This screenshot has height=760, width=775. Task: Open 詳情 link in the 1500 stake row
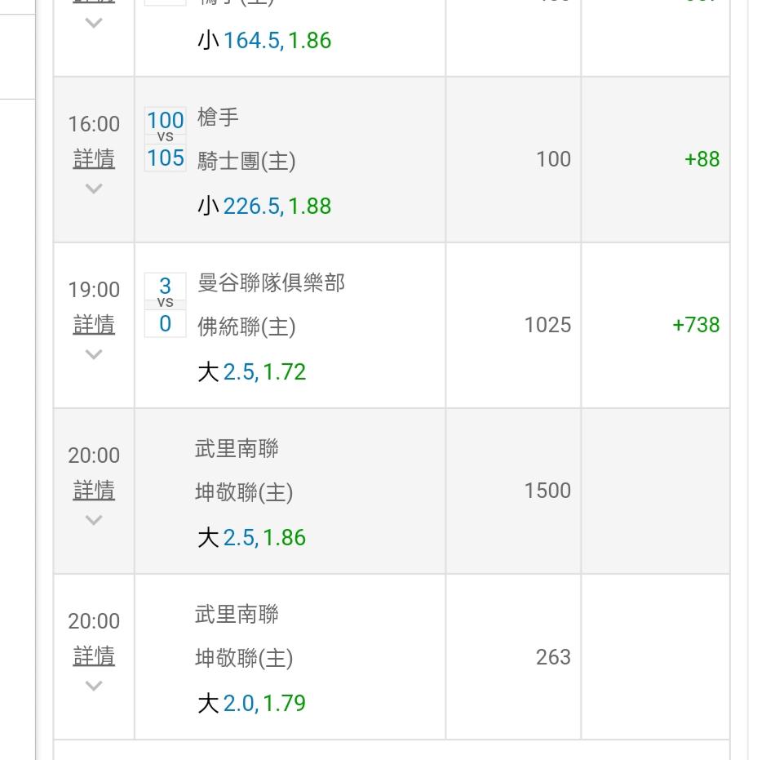point(94,491)
